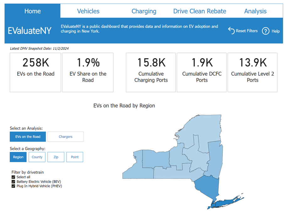284x215 pixels.
Task: Choose County geography option
Action: [x=37, y=157]
